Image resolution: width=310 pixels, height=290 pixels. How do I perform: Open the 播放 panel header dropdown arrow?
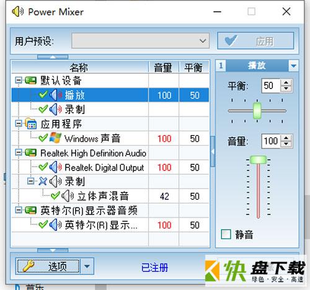(293, 66)
